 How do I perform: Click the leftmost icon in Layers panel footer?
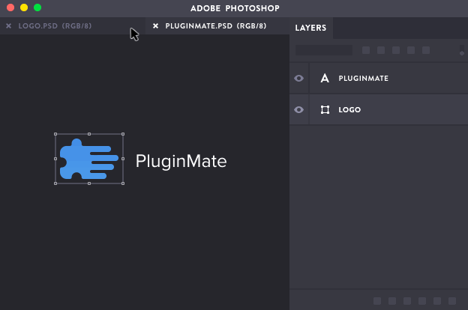[x=377, y=301]
